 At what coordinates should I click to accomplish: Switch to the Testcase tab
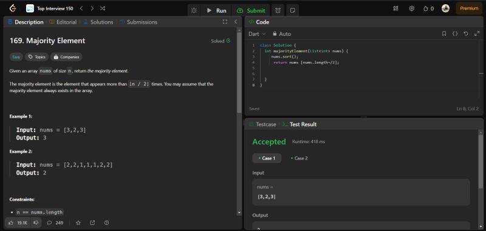click(262, 124)
